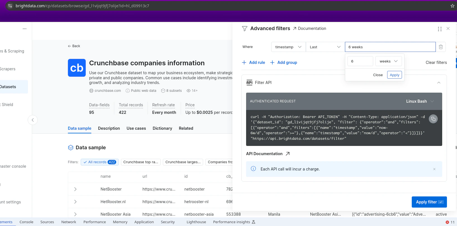
Task: Copy the curl request with copy icon
Action: click(x=433, y=119)
